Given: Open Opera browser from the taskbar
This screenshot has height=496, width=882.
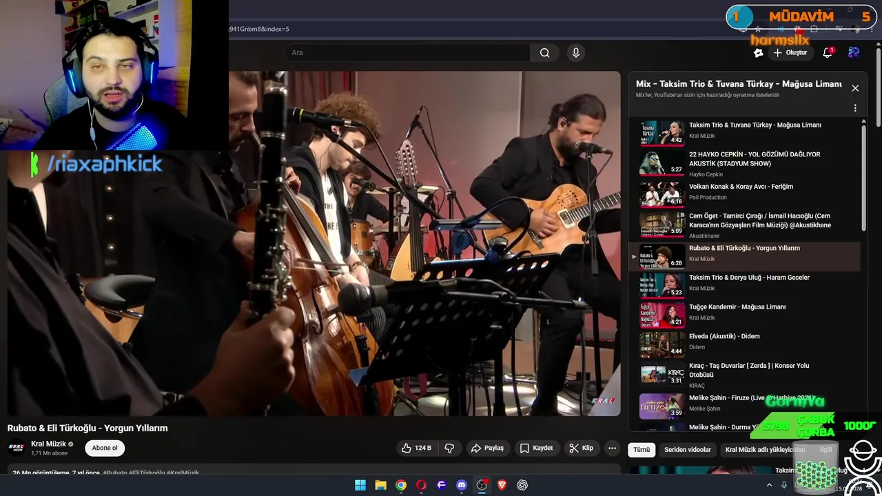Looking at the screenshot, I should (x=421, y=485).
